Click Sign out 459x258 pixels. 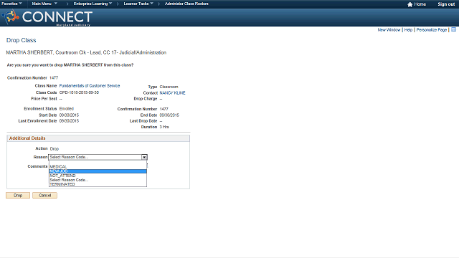pos(446,4)
